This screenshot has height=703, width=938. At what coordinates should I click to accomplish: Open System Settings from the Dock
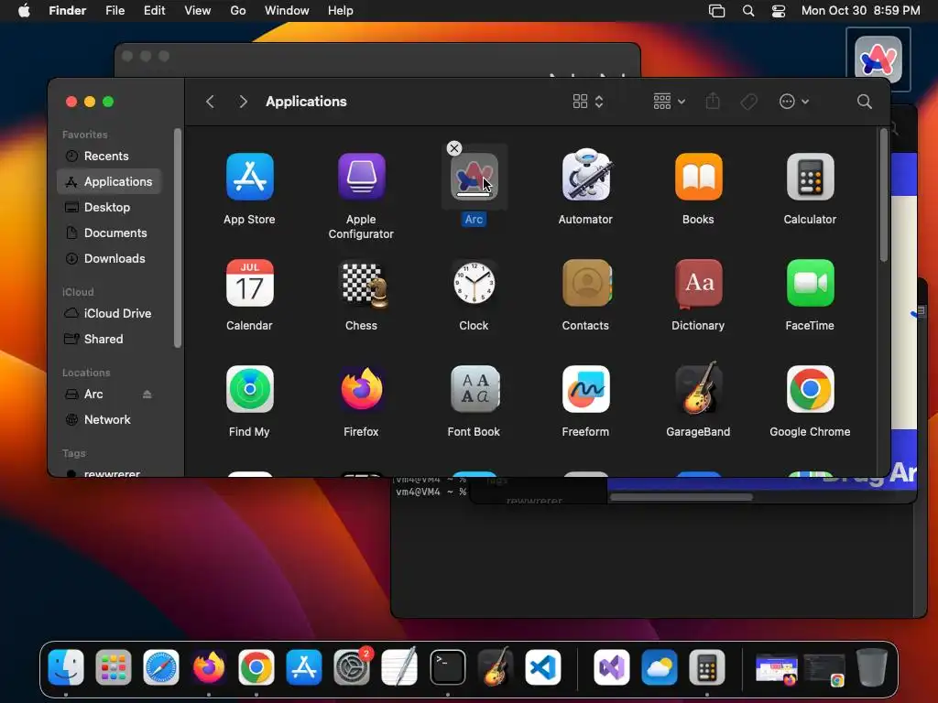point(352,667)
